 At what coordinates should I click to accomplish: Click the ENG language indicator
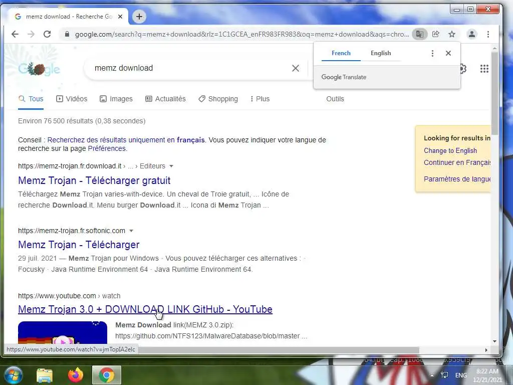(461, 375)
